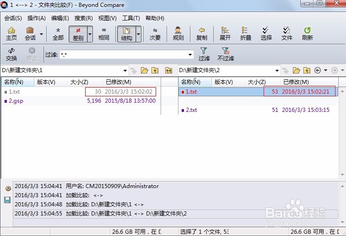Click the 文件 files toolbar icon
The width and height of the screenshot is (346, 236).
(287, 34)
